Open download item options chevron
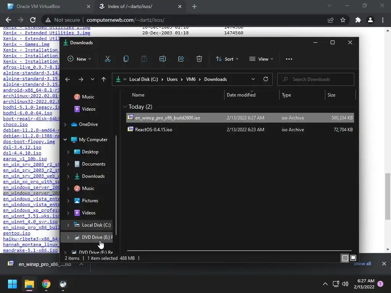391x293 pixels. pos(81,264)
